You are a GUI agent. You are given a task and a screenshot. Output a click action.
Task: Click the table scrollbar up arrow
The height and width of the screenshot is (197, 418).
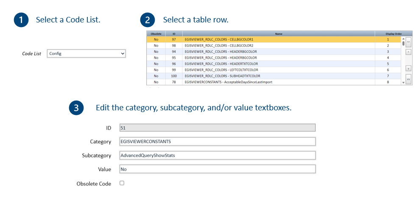coord(403,39)
